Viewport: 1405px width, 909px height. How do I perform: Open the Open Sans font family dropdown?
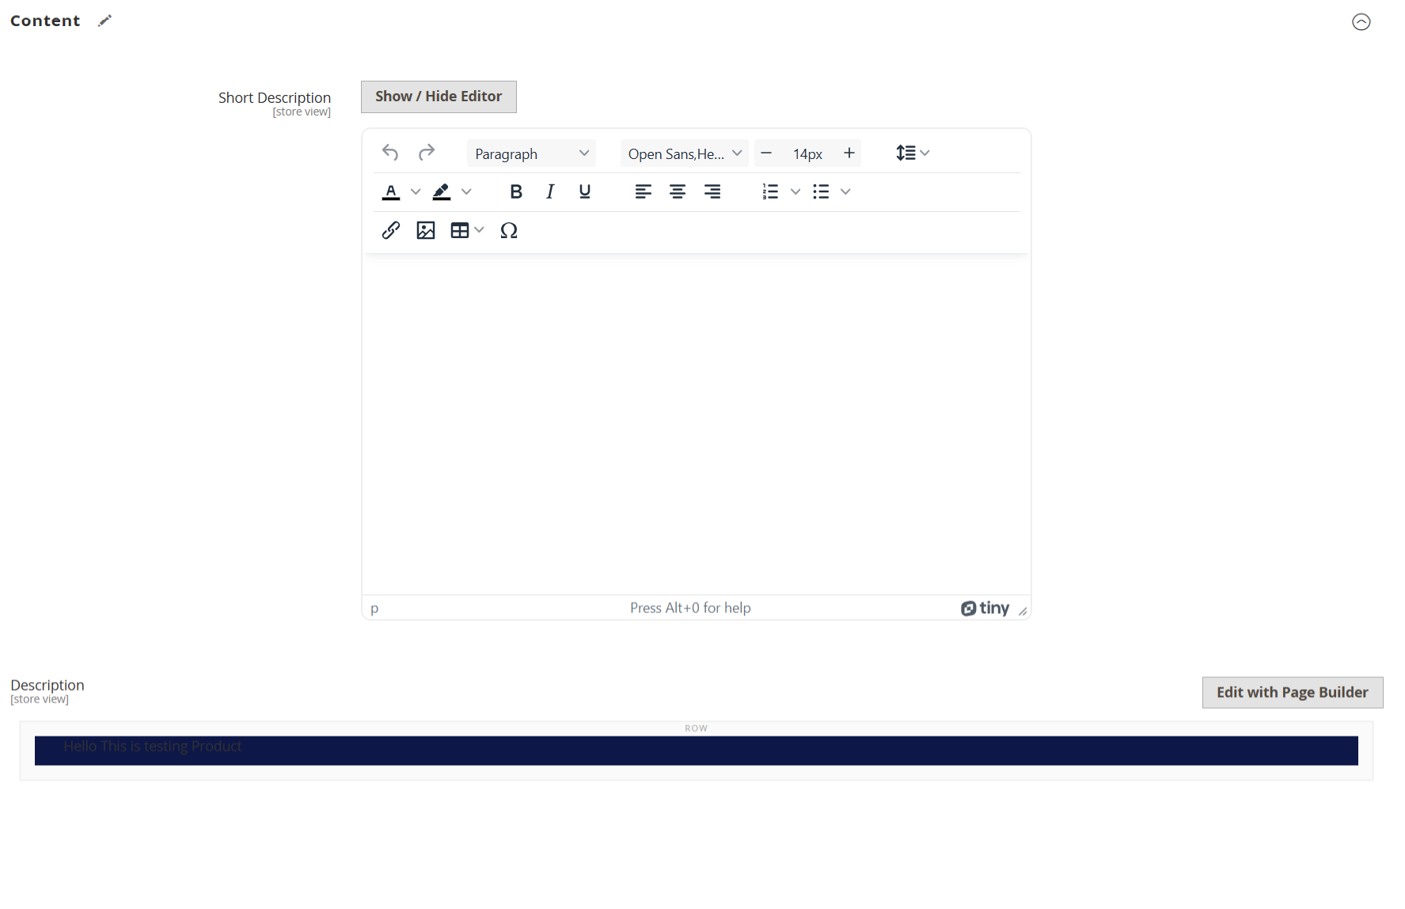[684, 153]
